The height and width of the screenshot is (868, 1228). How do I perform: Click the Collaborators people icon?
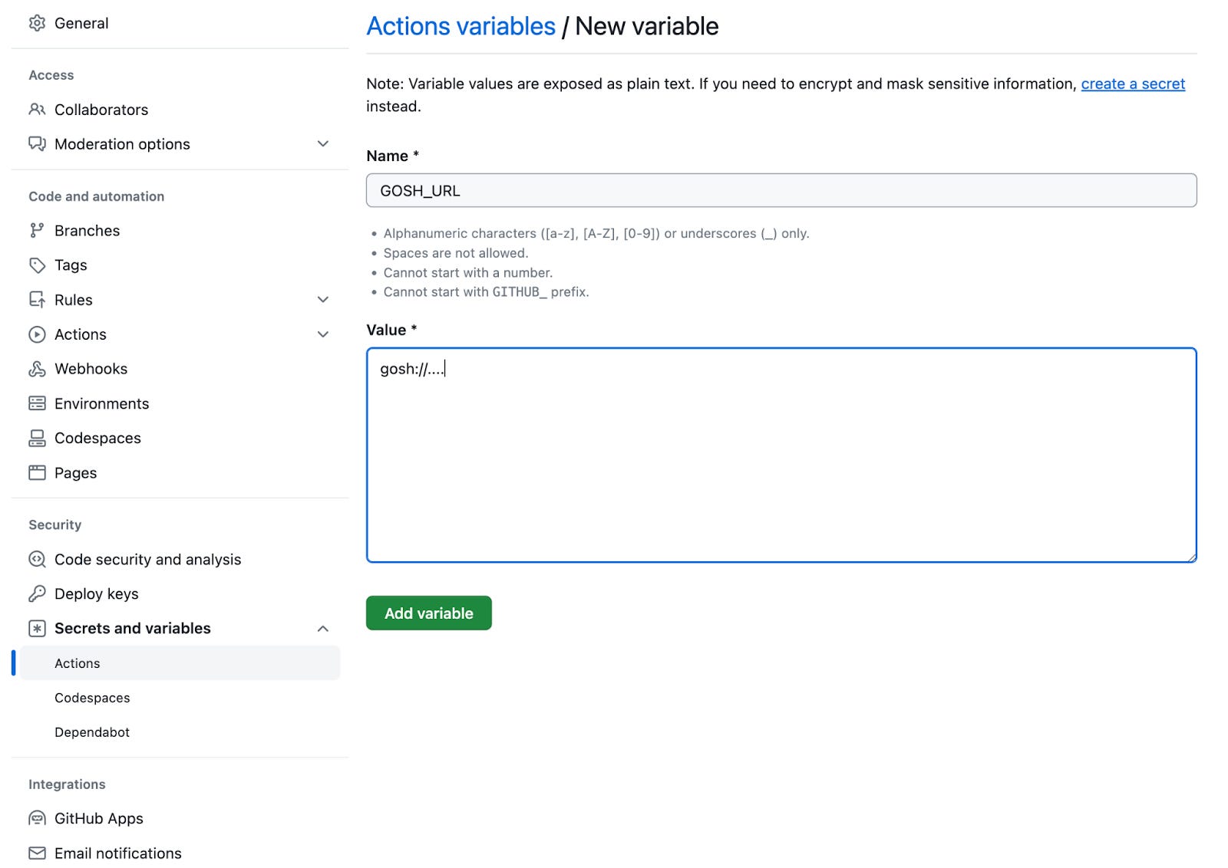click(37, 110)
